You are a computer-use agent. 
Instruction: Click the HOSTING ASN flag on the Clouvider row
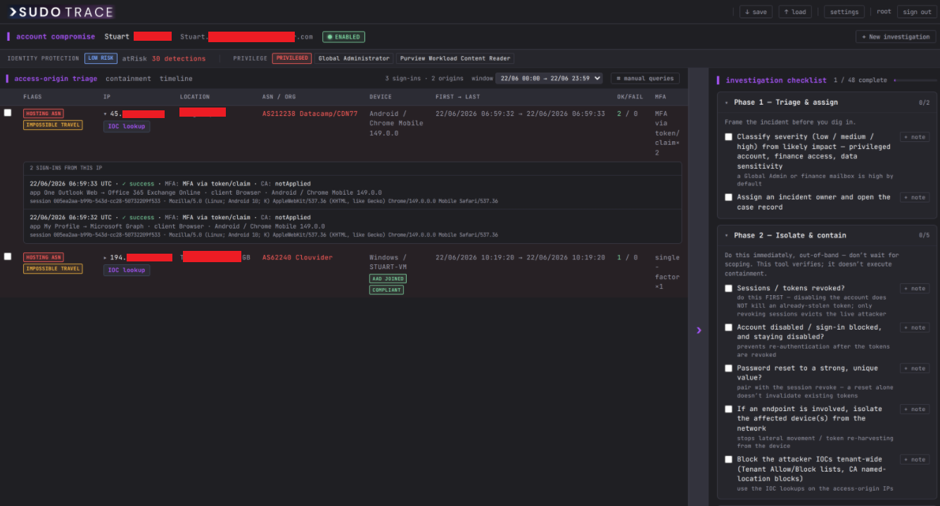pos(43,257)
